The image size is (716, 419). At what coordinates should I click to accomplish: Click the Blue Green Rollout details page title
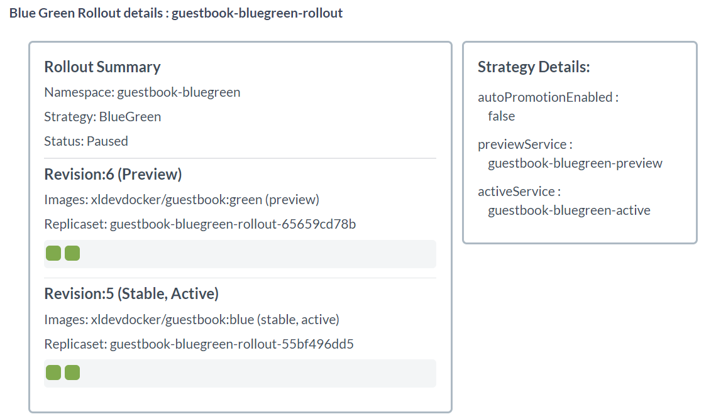tap(176, 13)
